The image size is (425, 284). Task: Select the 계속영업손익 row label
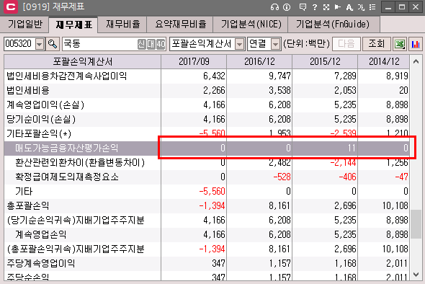[x=40, y=234]
